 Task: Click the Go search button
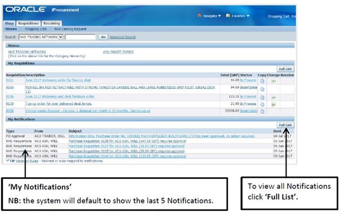103,37
